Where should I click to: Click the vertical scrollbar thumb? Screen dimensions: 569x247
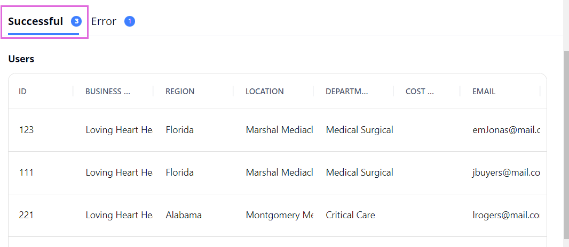[566, 145]
